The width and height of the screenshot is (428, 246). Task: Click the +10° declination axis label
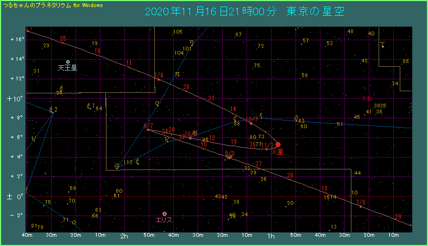tap(13, 99)
